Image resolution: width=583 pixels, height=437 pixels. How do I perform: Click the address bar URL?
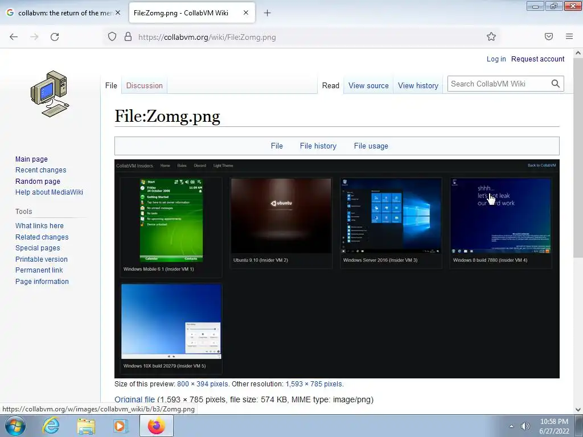pos(207,37)
